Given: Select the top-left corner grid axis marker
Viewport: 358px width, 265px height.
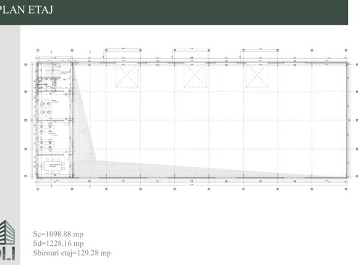Looking at the screenshot, I should pos(38,51).
